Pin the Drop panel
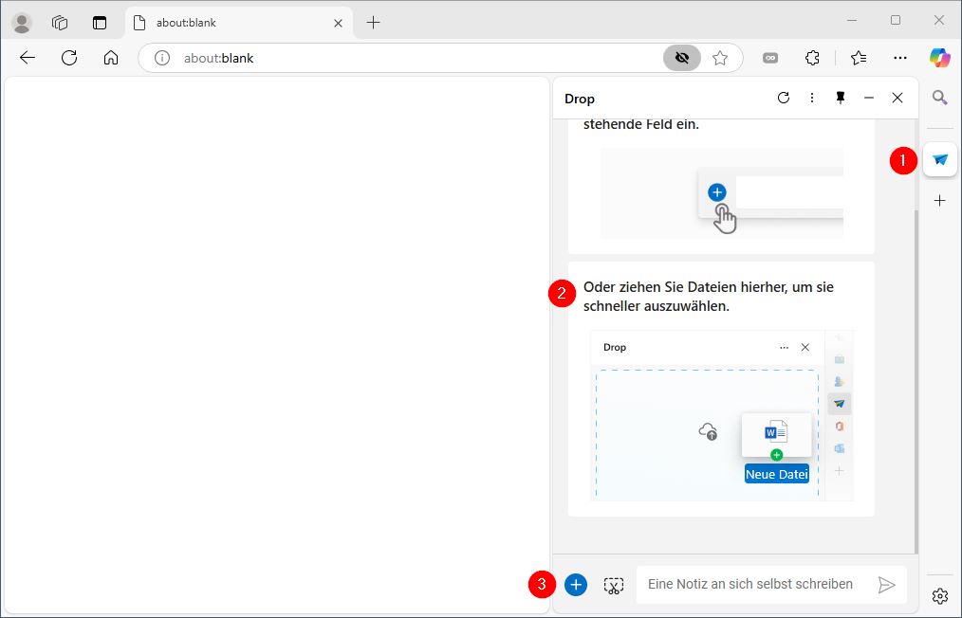Image resolution: width=962 pixels, height=618 pixels. (x=840, y=98)
